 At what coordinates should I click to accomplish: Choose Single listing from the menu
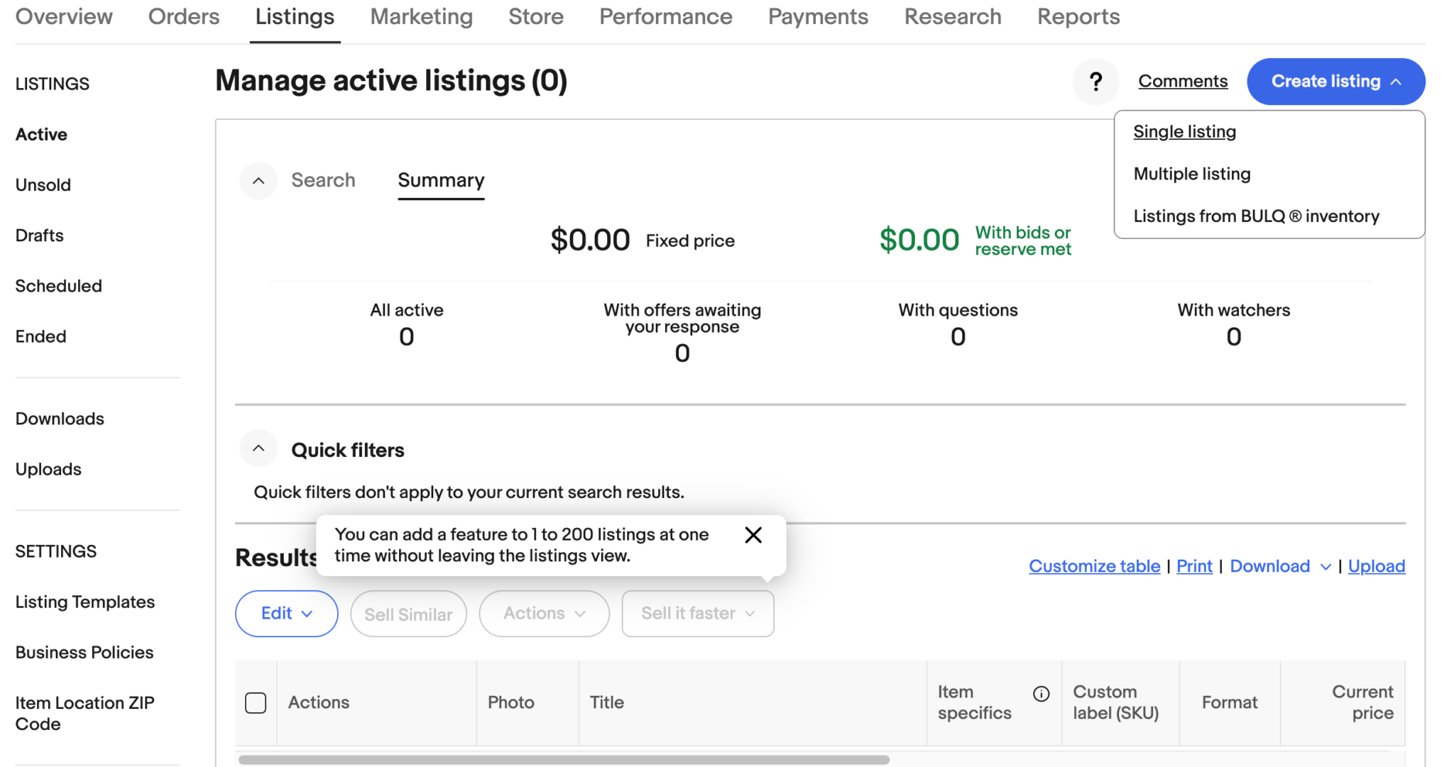(1184, 131)
